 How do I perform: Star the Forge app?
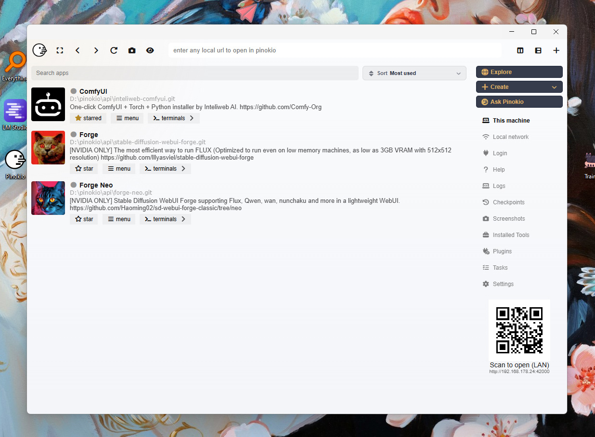pos(84,169)
